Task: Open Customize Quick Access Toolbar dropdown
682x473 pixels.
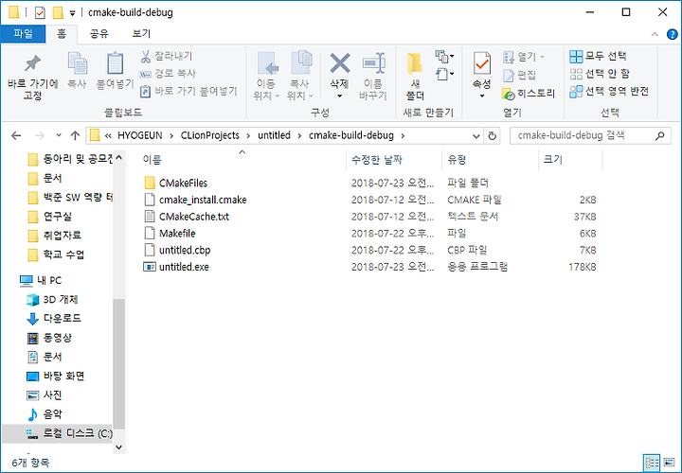Action: click(72, 13)
